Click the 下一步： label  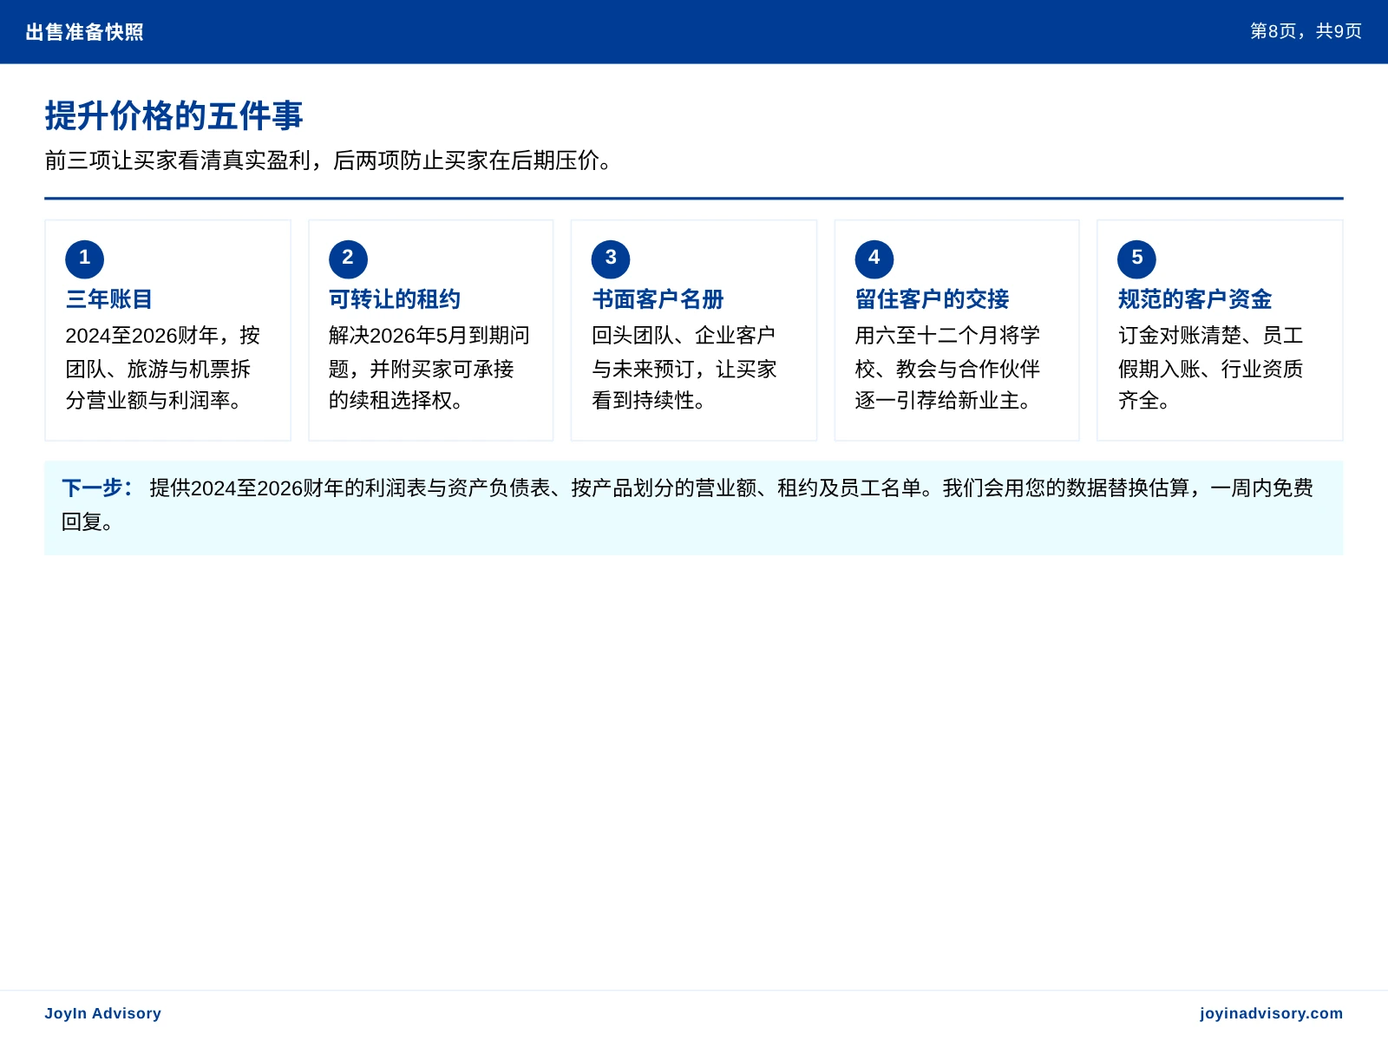coord(98,488)
